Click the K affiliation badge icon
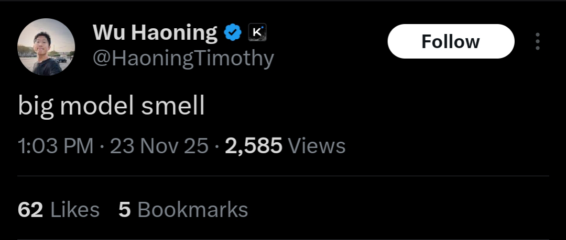The image size is (566, 240). click(257, 32)
